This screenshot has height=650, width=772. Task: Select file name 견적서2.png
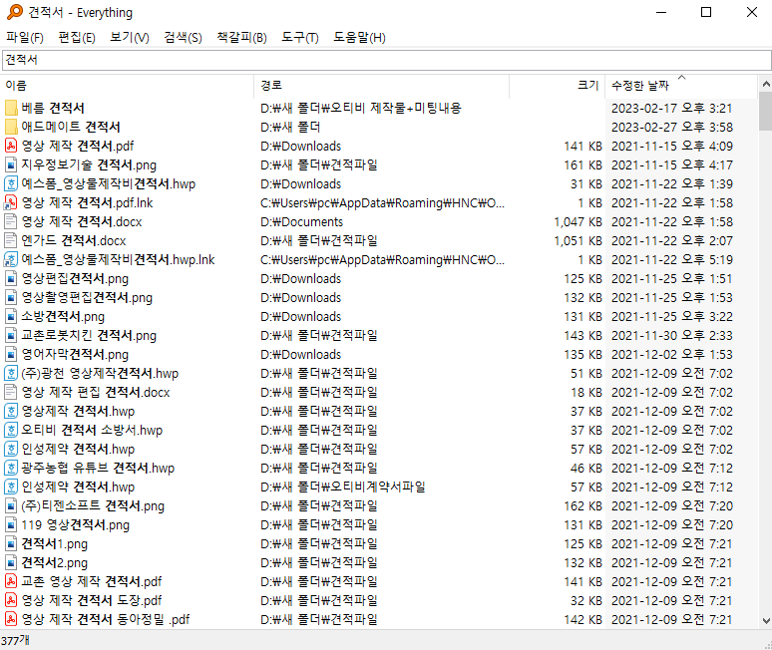pyautogui.click(x=54, y=562)
